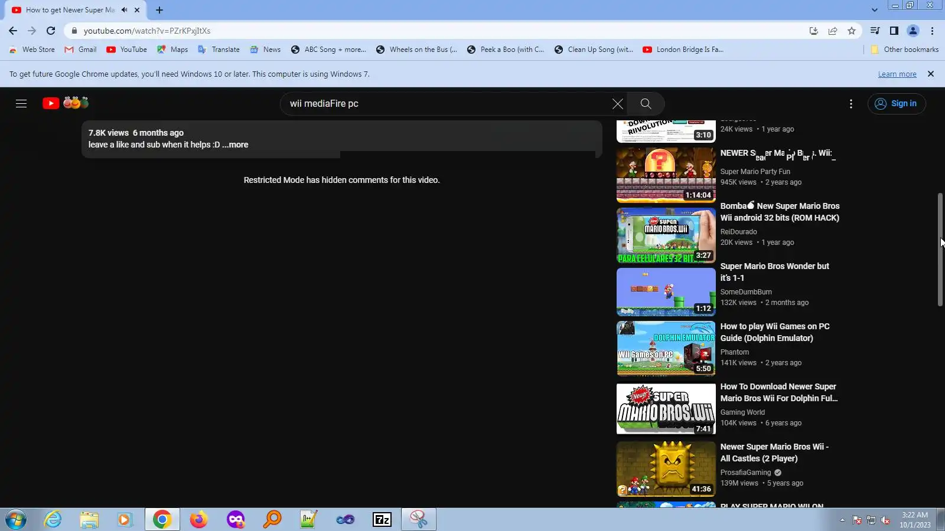Open the Google Chrome taskbar icon
The height and width of the screenshot is (531, 945).
click(x=162, y=519)
